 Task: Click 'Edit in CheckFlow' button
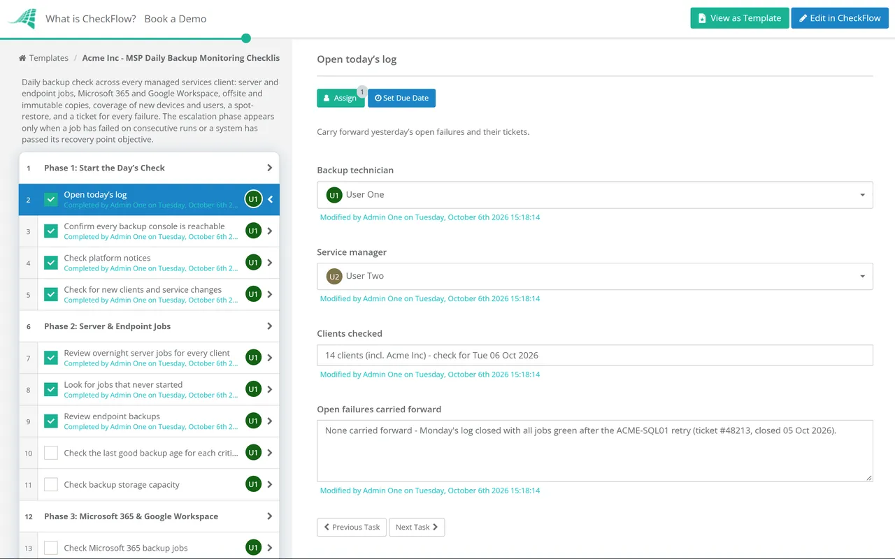click(840, 18)
